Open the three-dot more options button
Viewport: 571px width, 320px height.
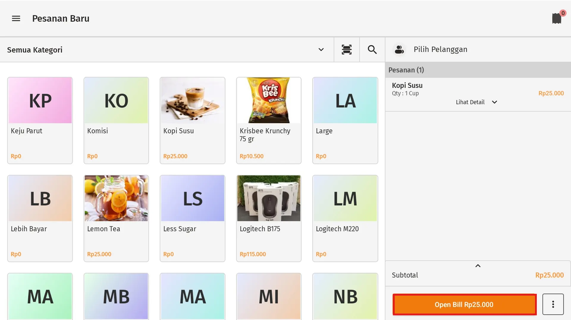[553, 304]
